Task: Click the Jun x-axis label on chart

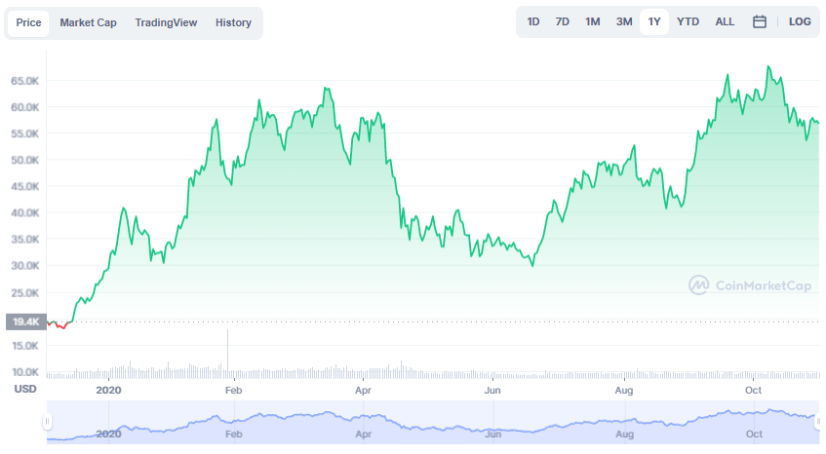Action: click(x=492, y=391)
